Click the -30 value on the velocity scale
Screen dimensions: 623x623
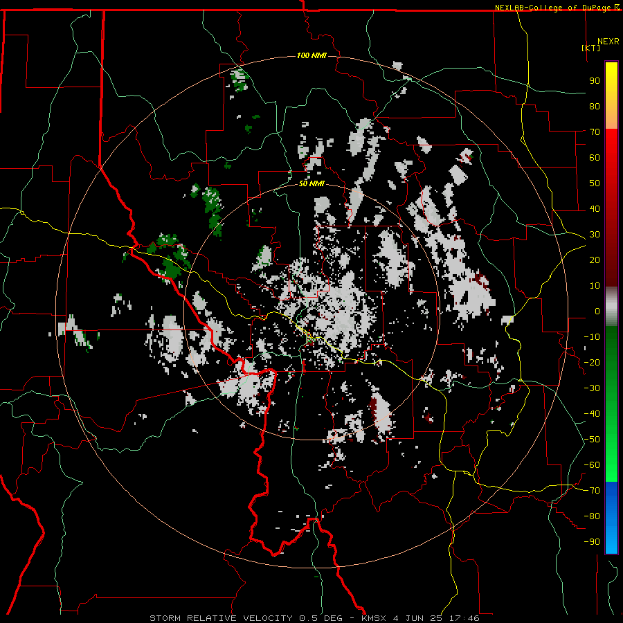[592, 388]
